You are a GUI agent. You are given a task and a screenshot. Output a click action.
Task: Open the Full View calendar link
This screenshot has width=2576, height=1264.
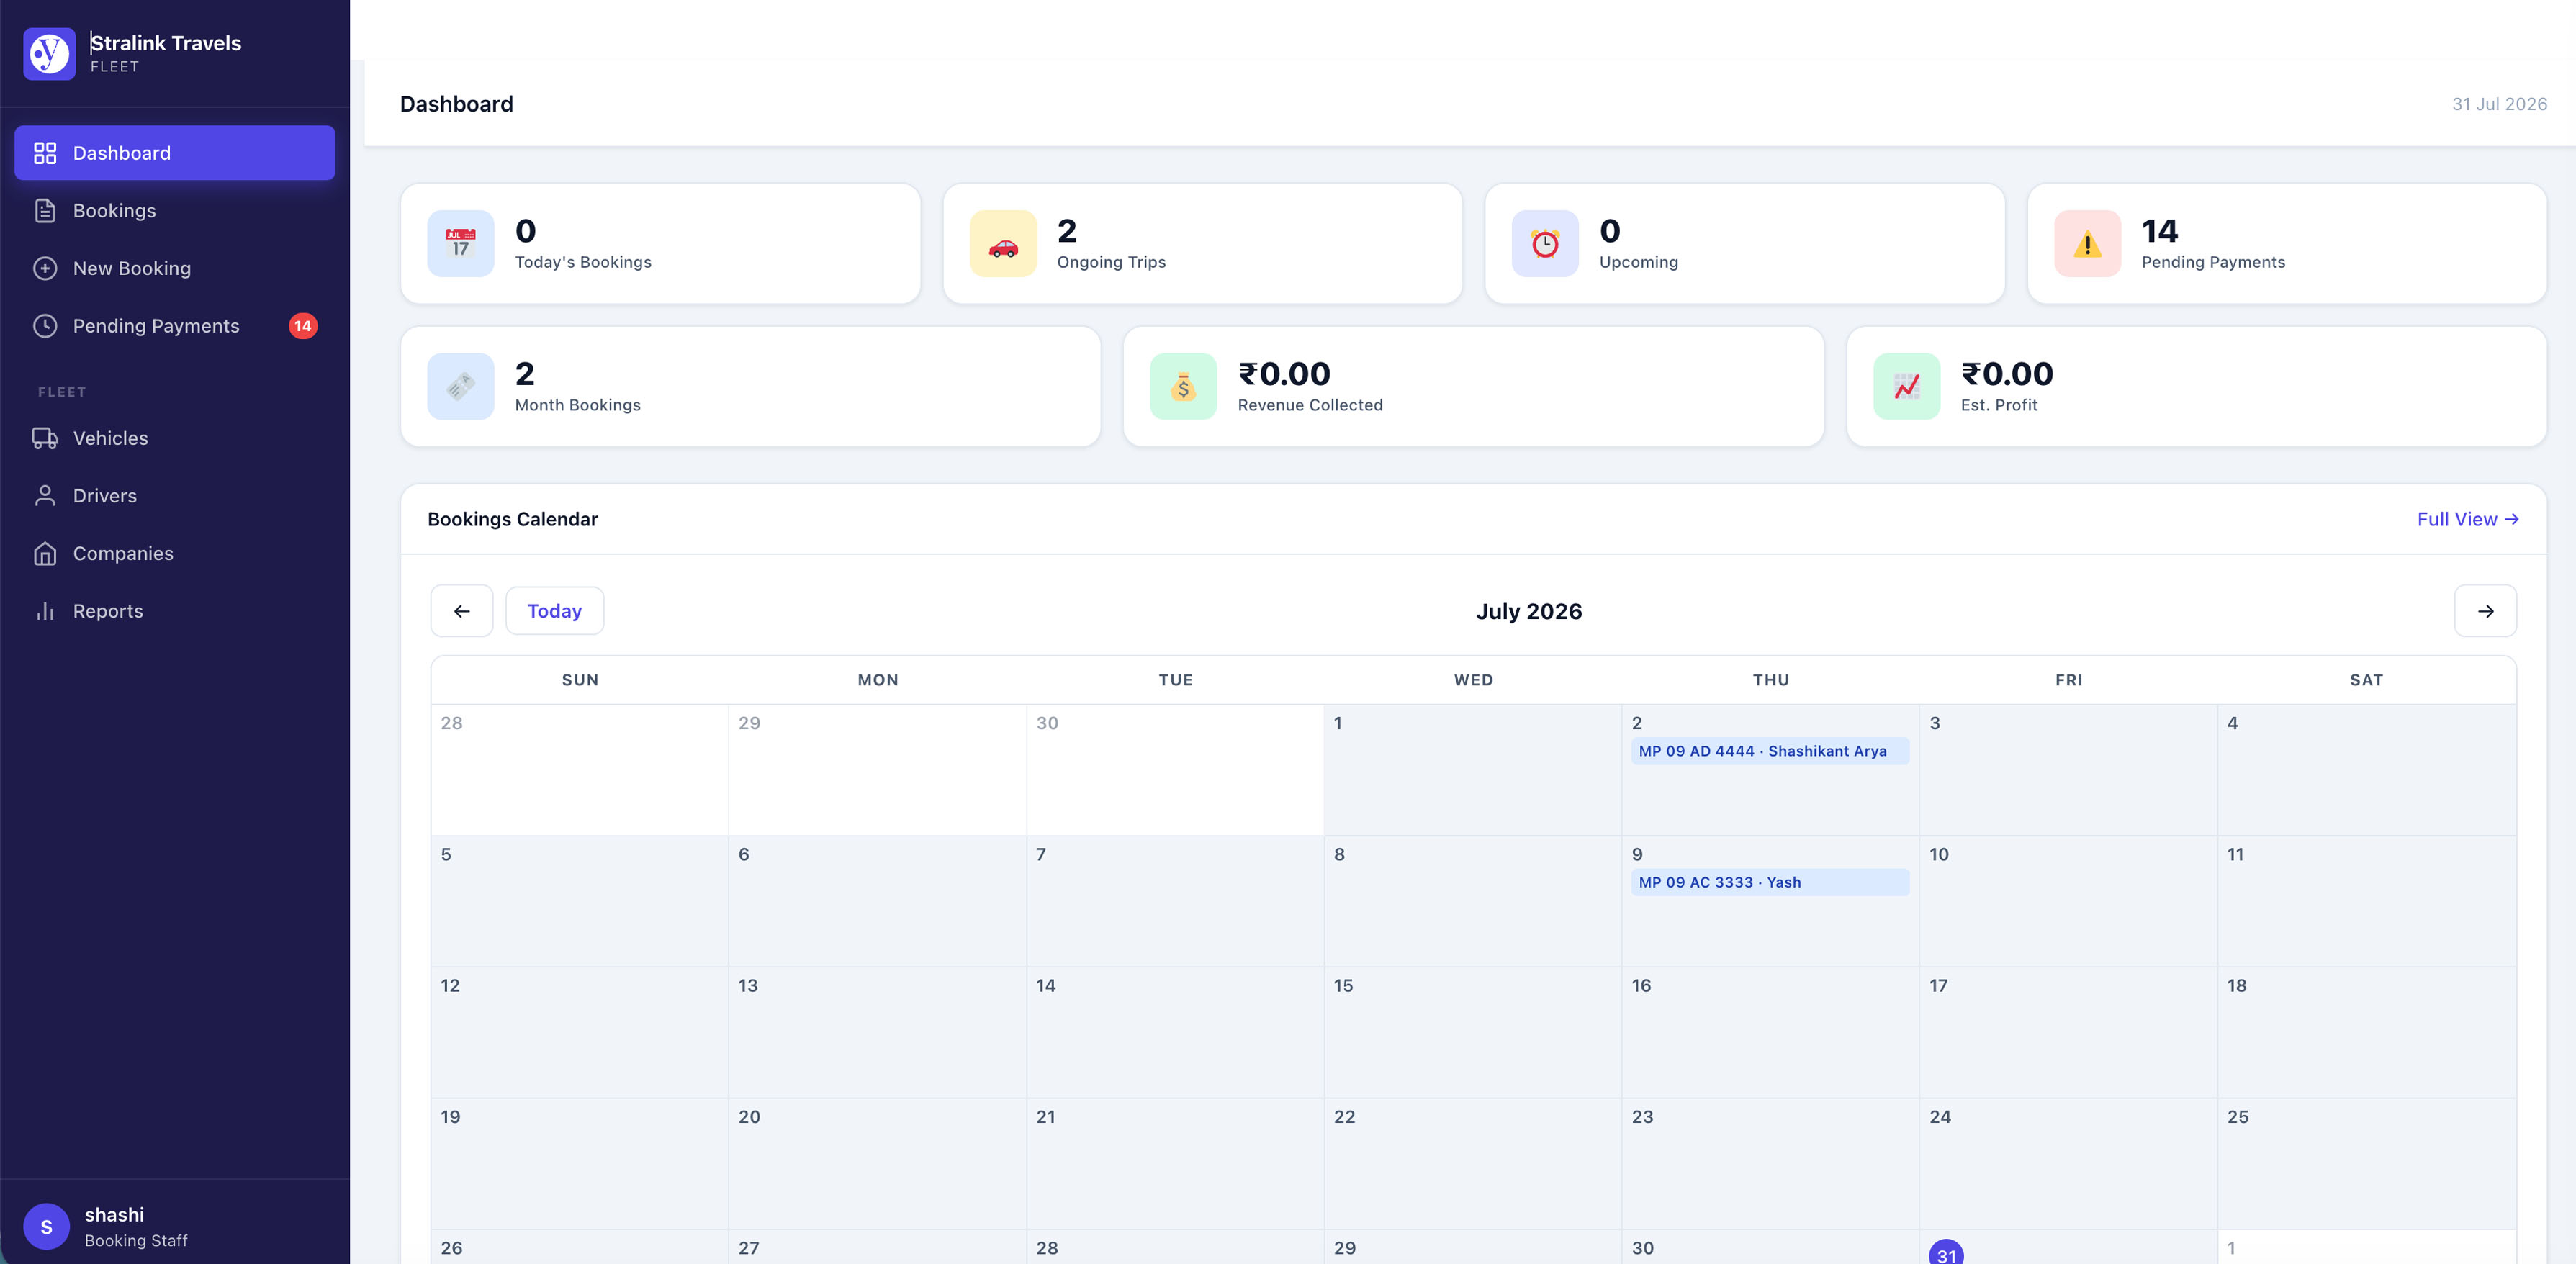pos(2468,519)
